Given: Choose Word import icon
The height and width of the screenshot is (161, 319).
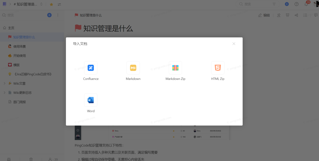Looking at the screenshot, I should (x=91, y=100).
